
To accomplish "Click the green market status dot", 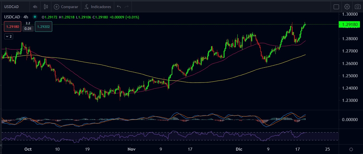I will (35, 17).
